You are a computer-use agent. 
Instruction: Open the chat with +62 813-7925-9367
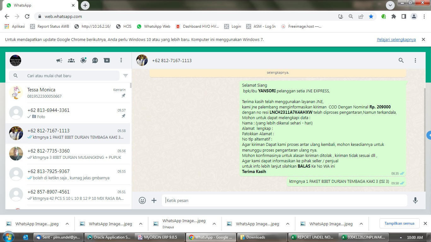click(68, 174)
